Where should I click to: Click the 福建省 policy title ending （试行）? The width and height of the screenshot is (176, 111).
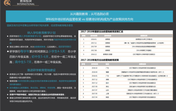tap(142, 72)
